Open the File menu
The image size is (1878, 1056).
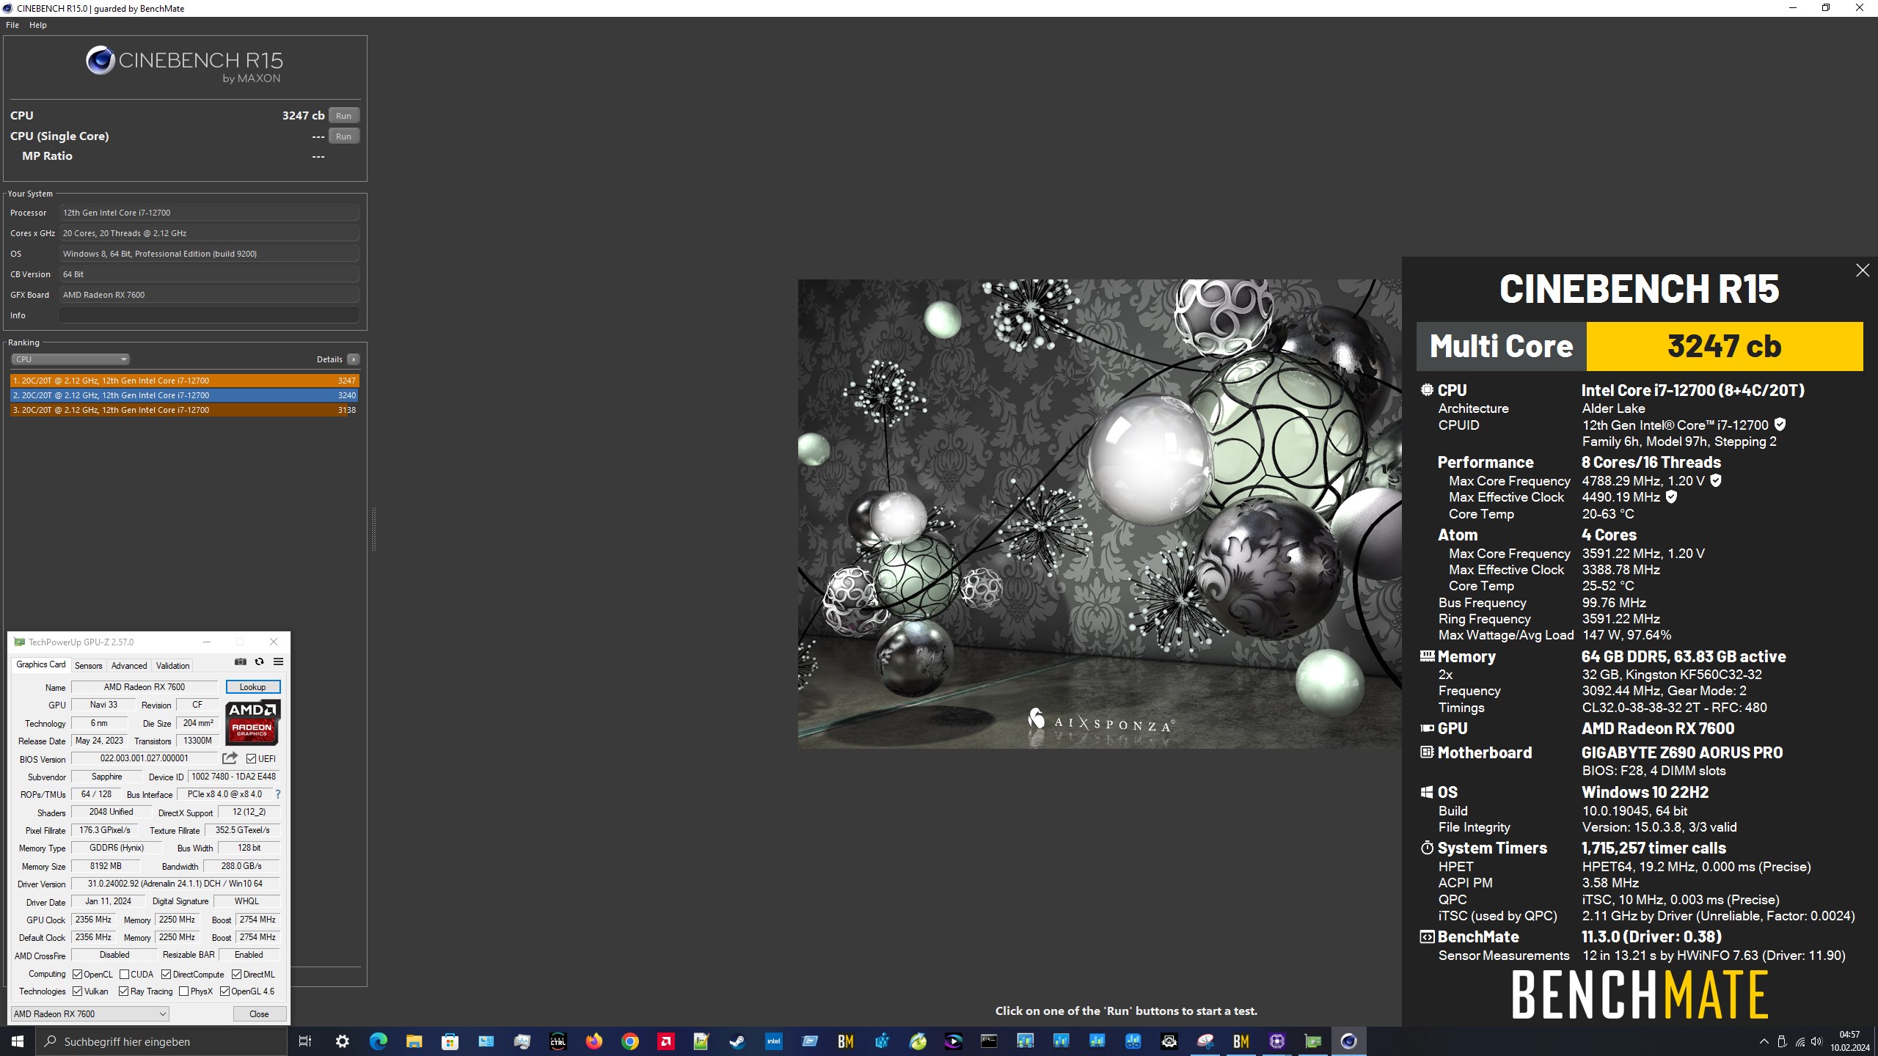12,25
